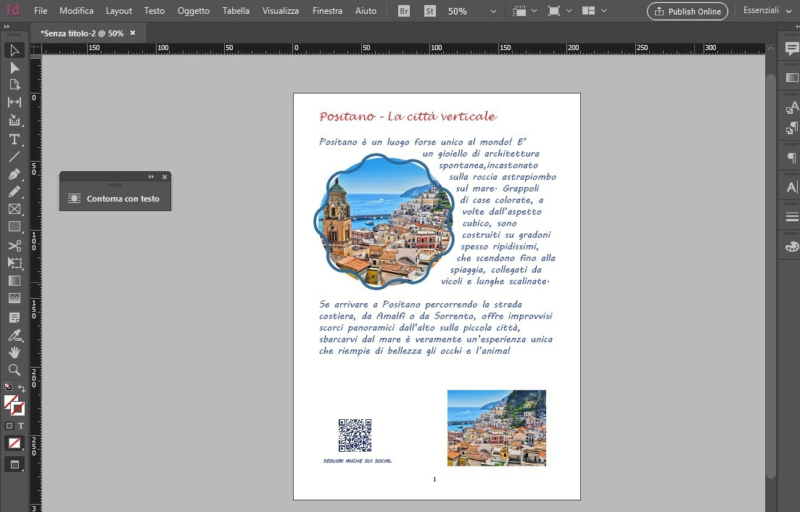Open the speech bubble panel icon on right dock
This screenshot has width=800, height=512.
pyautogui.click(x=791, y=49)
